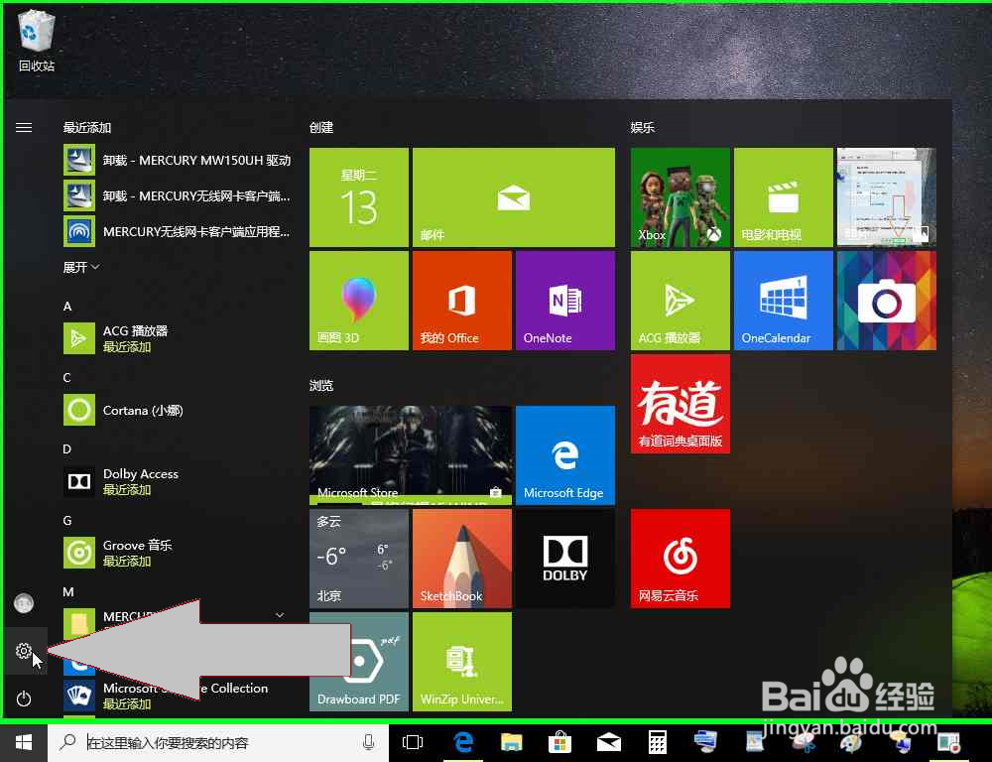992x762 pixels.
Task: Open the user account avatar
Action: (24, 602)
